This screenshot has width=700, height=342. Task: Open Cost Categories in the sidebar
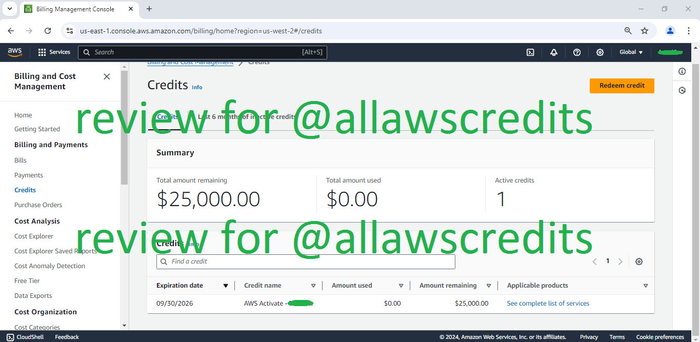(x=37, y=327)
